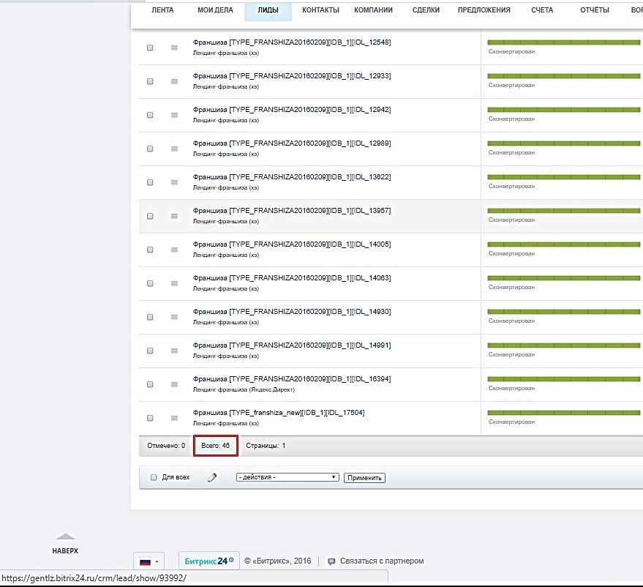The image size is (643, 587).
Task: Click the НАВЕРХ up arrow icon
Action: click(x=66, y=536)
